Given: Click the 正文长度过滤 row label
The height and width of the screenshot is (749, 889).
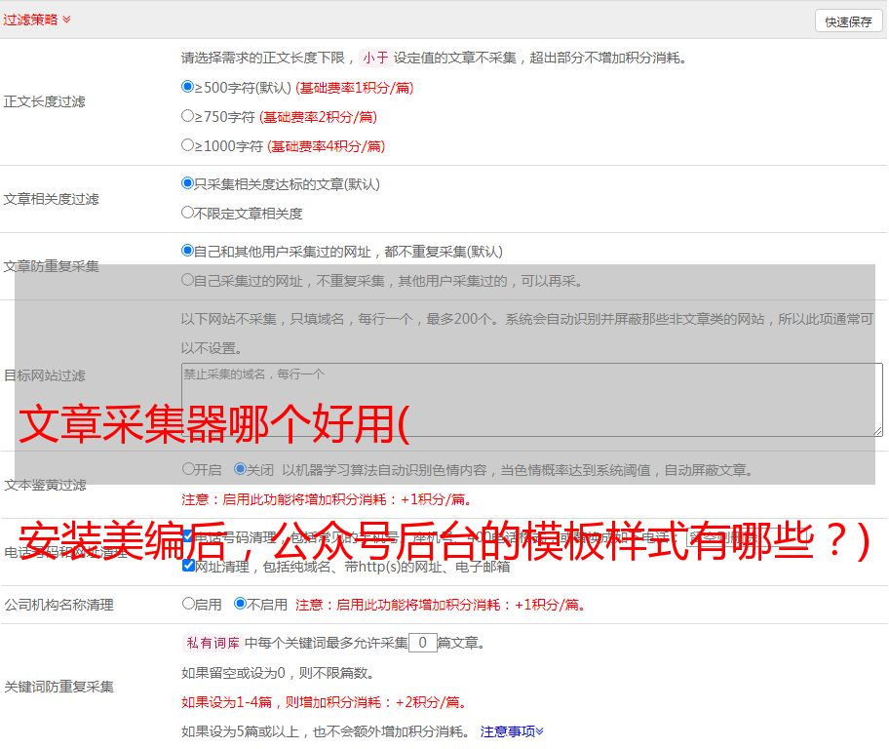Looking at the screenshot, I should (44, 101).
